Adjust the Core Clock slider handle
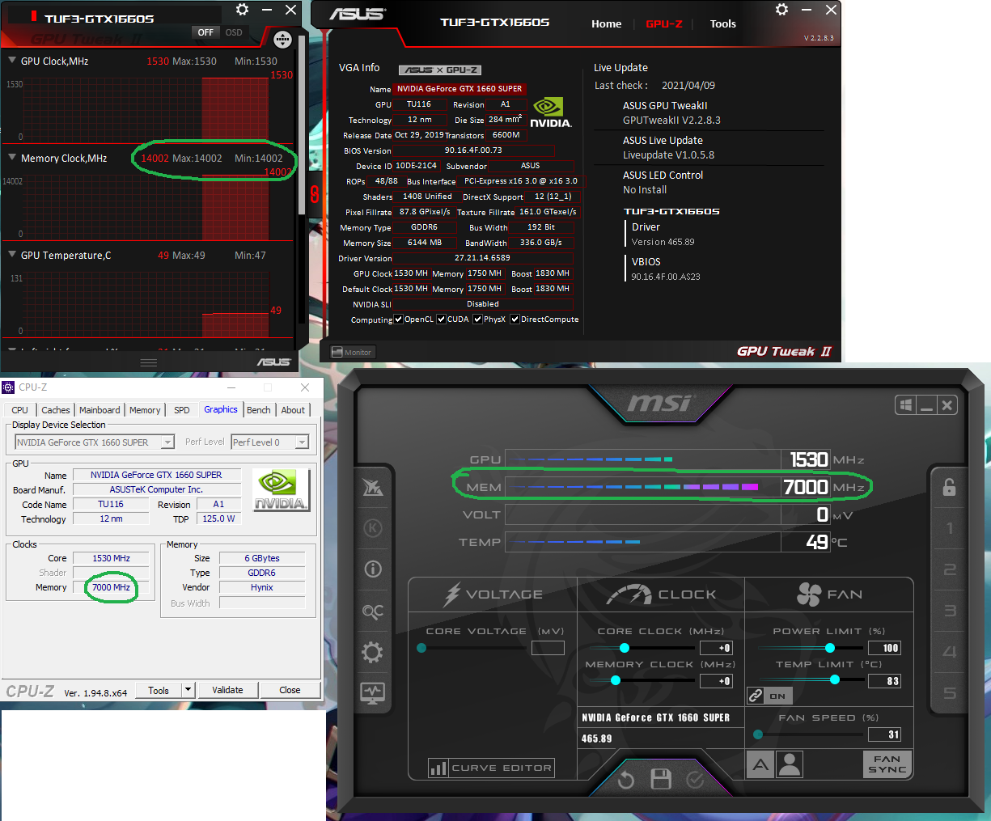 [625, 648]
